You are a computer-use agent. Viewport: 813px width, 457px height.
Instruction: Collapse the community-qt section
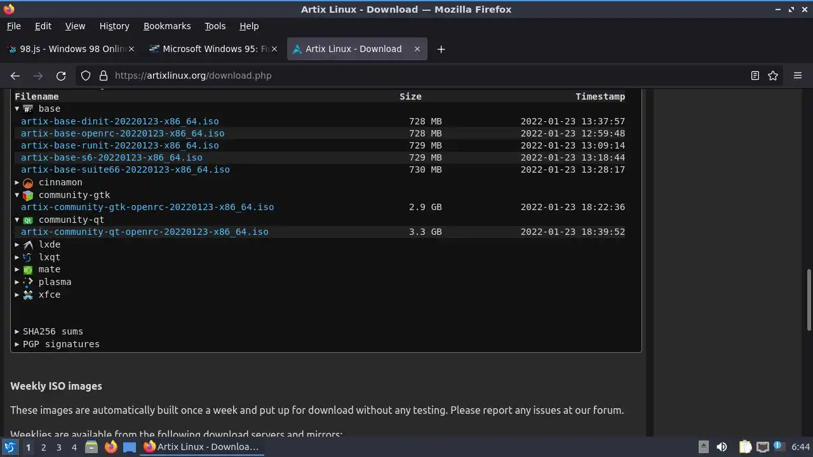(x=17, y=220)
